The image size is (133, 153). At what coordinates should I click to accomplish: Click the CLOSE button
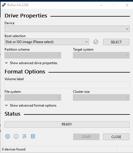(116, 137)
